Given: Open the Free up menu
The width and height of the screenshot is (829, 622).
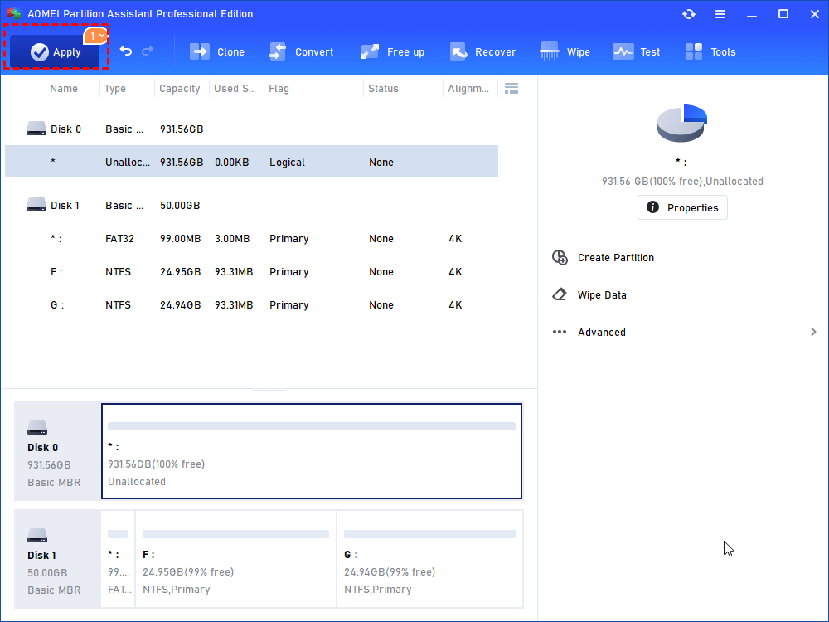Looking at the screenshot, I should tap(392, 51).
